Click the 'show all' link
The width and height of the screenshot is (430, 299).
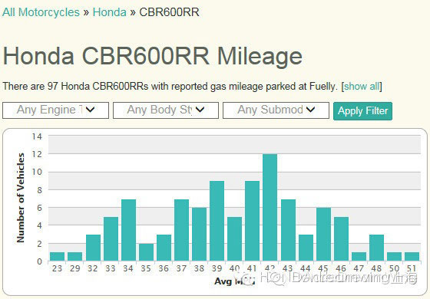[x=362, y=86]
